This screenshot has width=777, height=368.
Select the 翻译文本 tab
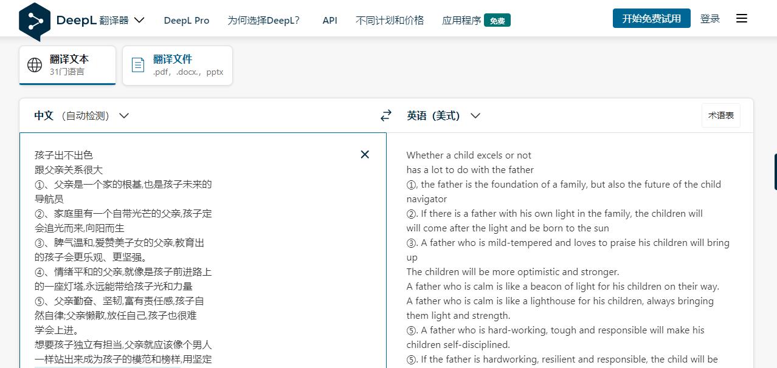pyautogui.click(x=67, y=64)
